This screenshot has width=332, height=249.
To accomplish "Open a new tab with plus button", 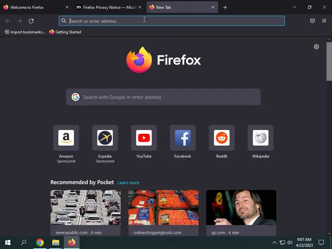I will pos(225,7).
